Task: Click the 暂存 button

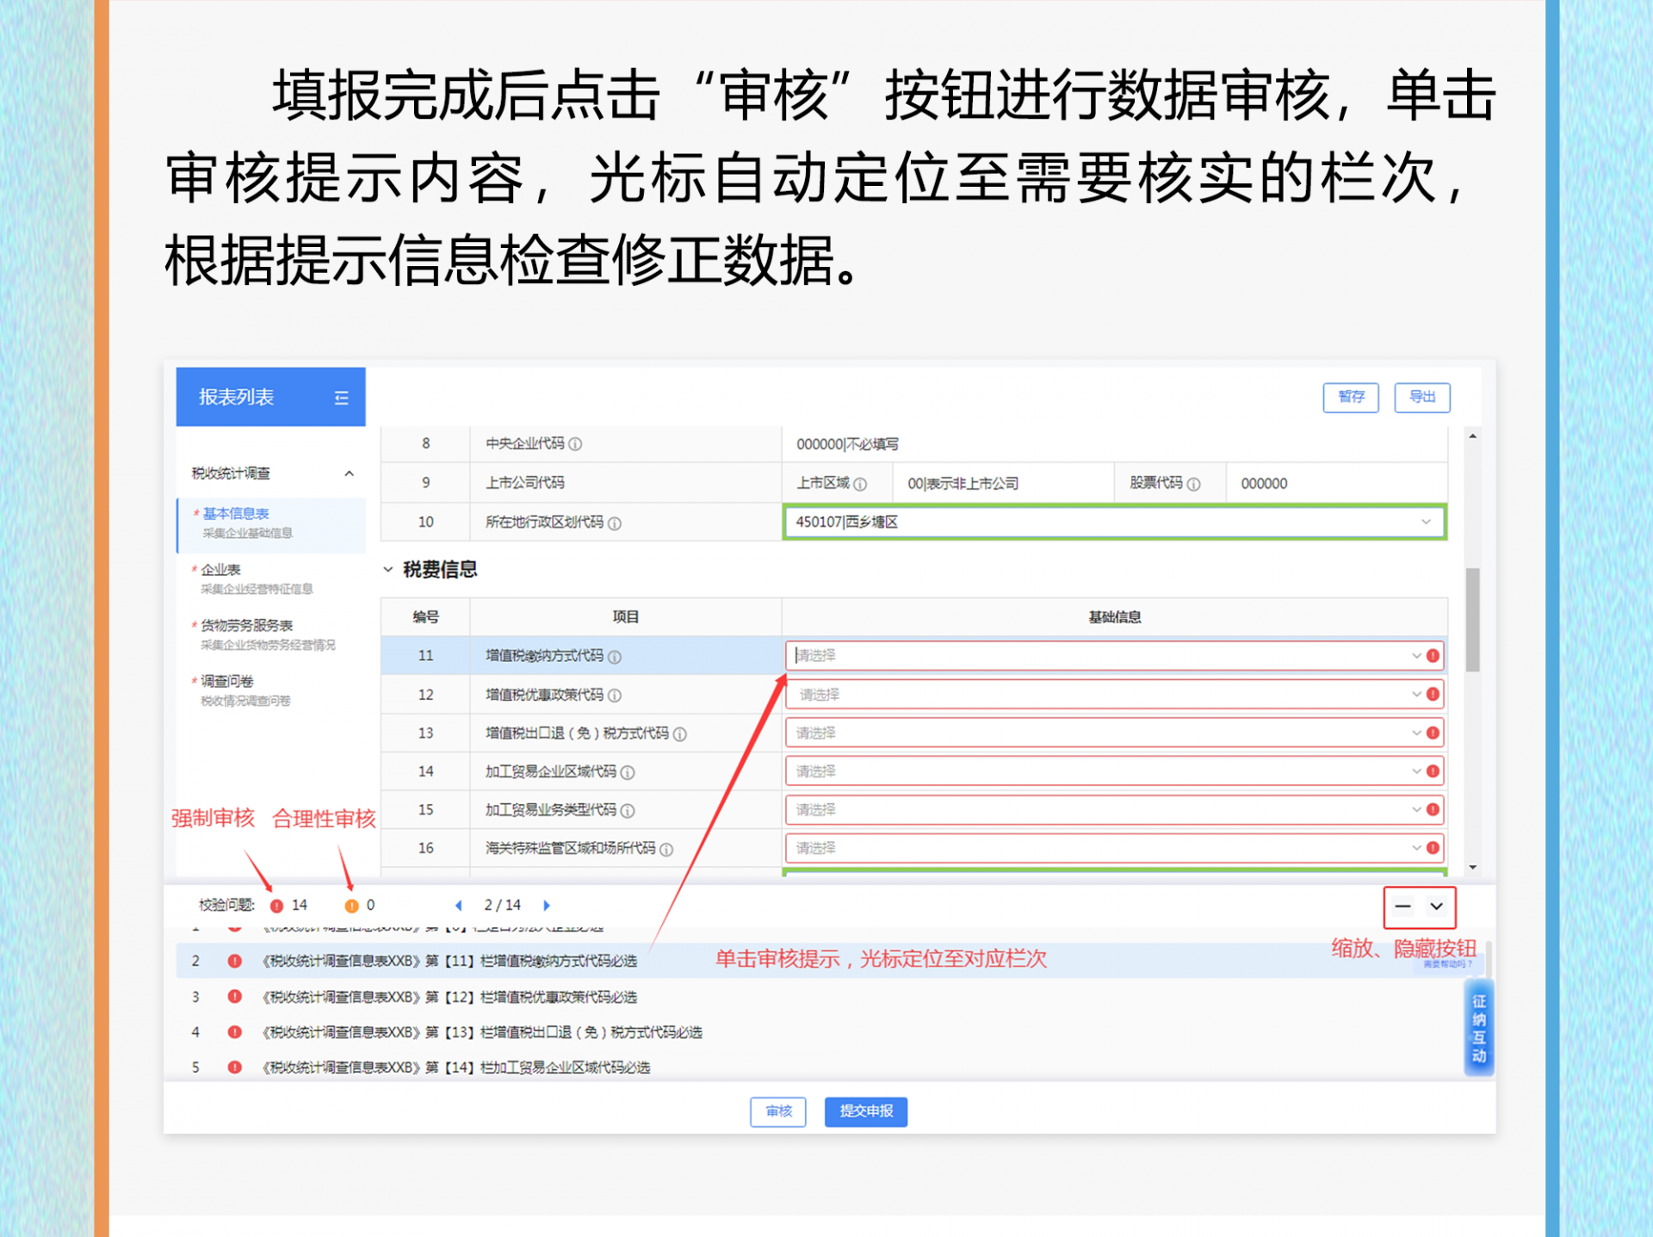Action: [1350, 397]
